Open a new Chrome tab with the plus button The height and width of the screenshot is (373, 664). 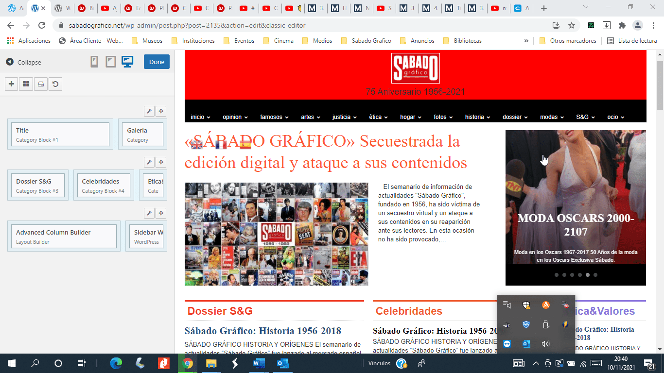[544, 8]
